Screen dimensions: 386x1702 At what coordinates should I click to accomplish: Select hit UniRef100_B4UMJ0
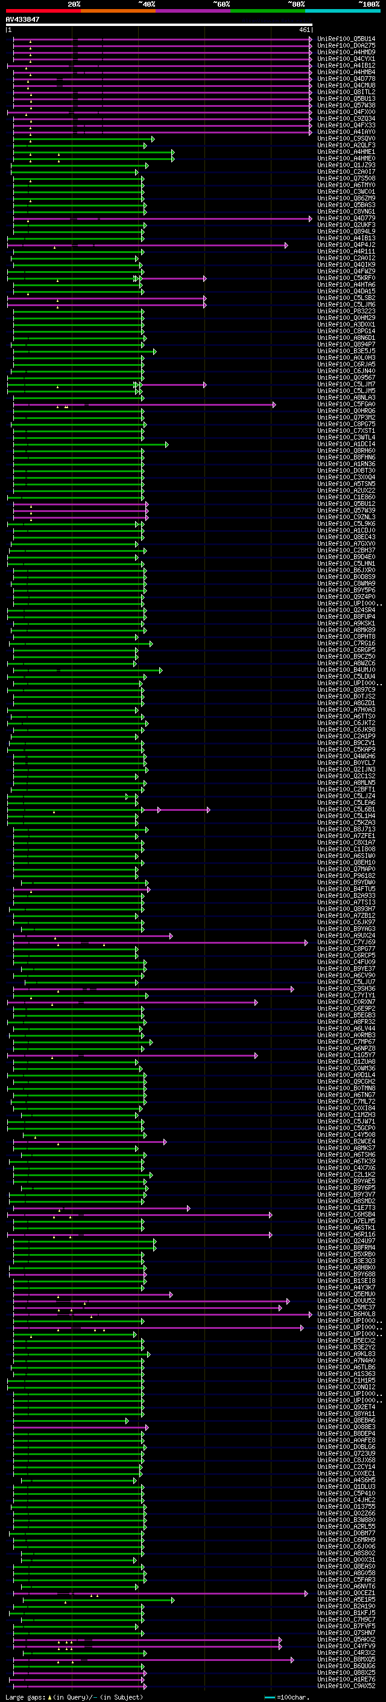point(346,670)
